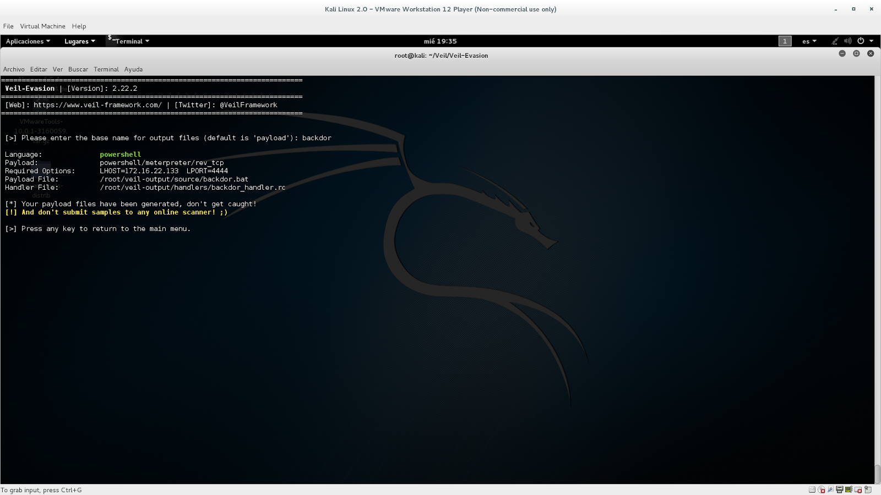Open the Buscar menu in the terminal
Viewport: 881px width, 495px height.
click(x=78, y=69)
